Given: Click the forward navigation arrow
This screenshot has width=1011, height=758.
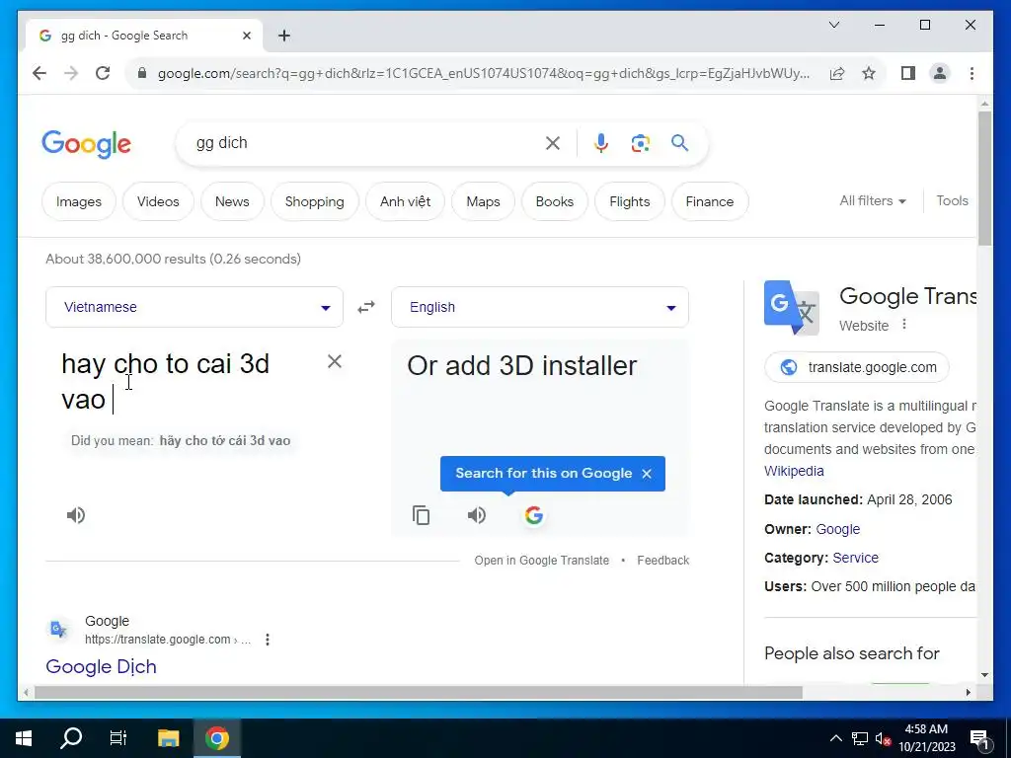Looking at the screenshot, I should click(x=71, y=73).
